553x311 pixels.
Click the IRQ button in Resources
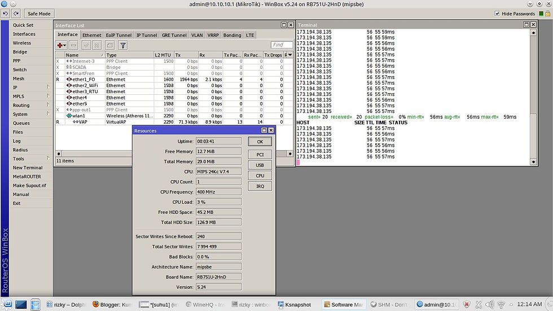pyautogui.click(x=260, y=186)
